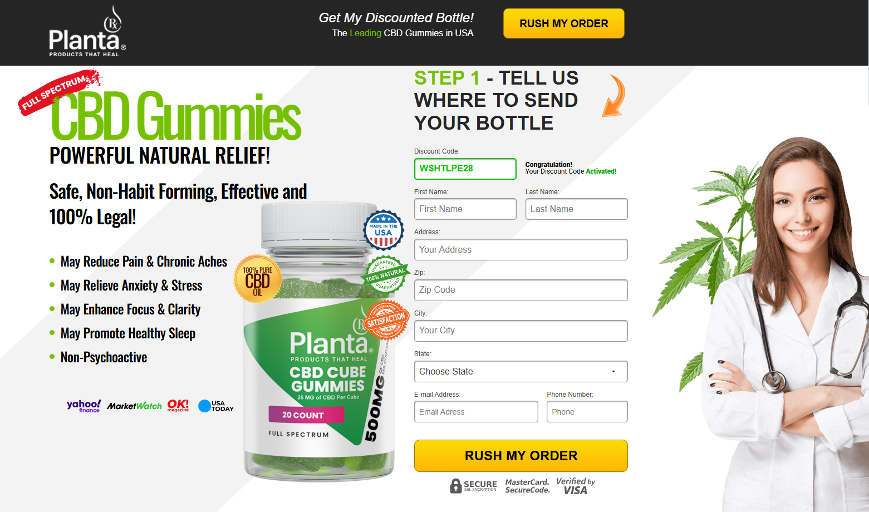
Task: Click the Verified by VISA logo
Action: [576, 486]
